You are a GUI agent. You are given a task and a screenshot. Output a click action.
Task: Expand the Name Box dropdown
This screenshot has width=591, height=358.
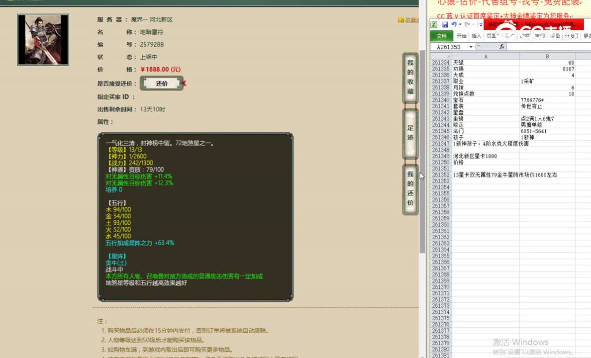click(x=471, y=47)
